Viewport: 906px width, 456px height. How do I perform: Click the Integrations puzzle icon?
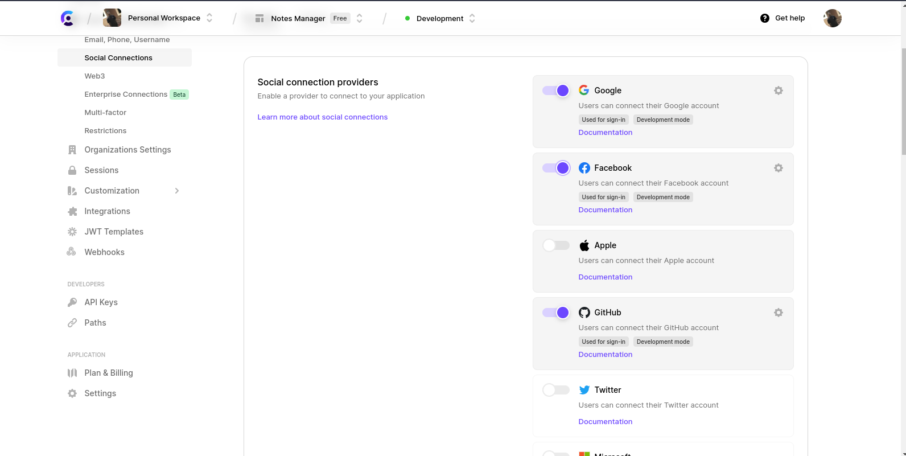(x=72, y=211)
